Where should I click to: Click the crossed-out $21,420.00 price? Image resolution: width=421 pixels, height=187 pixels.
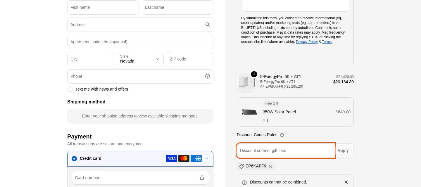(x=345, y=77)
